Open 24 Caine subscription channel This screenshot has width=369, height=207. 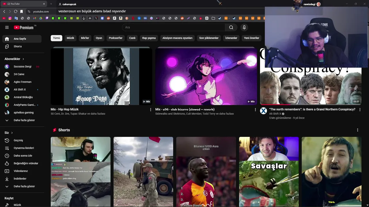click(22, 74)
